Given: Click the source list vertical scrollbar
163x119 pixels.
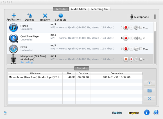Looking at the screenshot, I should [x=155, y=47].
